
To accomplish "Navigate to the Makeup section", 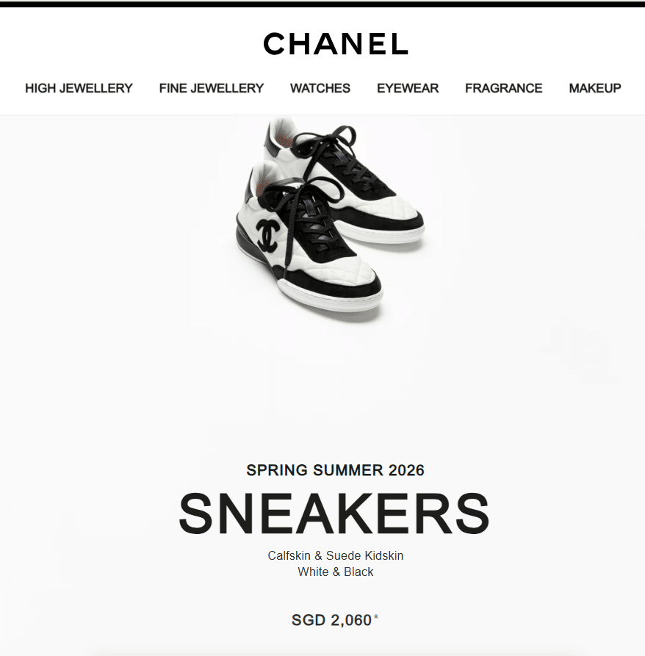I will click(595, 88).
